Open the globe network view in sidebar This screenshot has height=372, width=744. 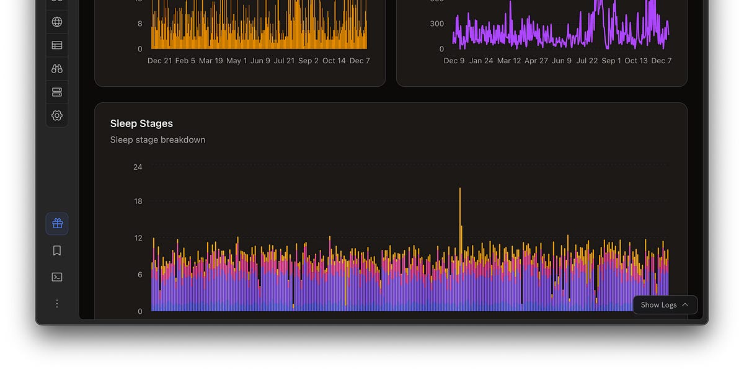click(x=56, y=22)
